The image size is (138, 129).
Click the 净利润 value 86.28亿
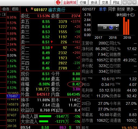pyautogui.click(x=102, y=49)
